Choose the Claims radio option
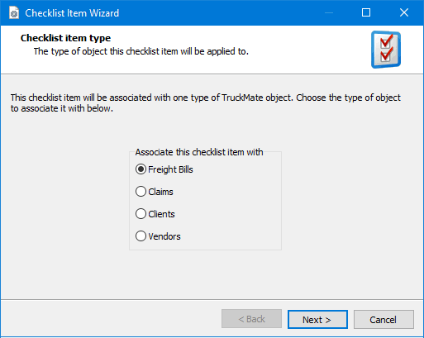This screenshot has height=338, width=424. pyautogui.click(x=141, y=192)
